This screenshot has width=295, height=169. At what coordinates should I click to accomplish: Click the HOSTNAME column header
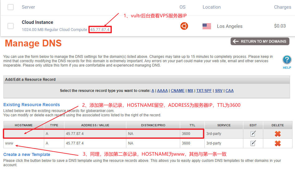[24, 125]
